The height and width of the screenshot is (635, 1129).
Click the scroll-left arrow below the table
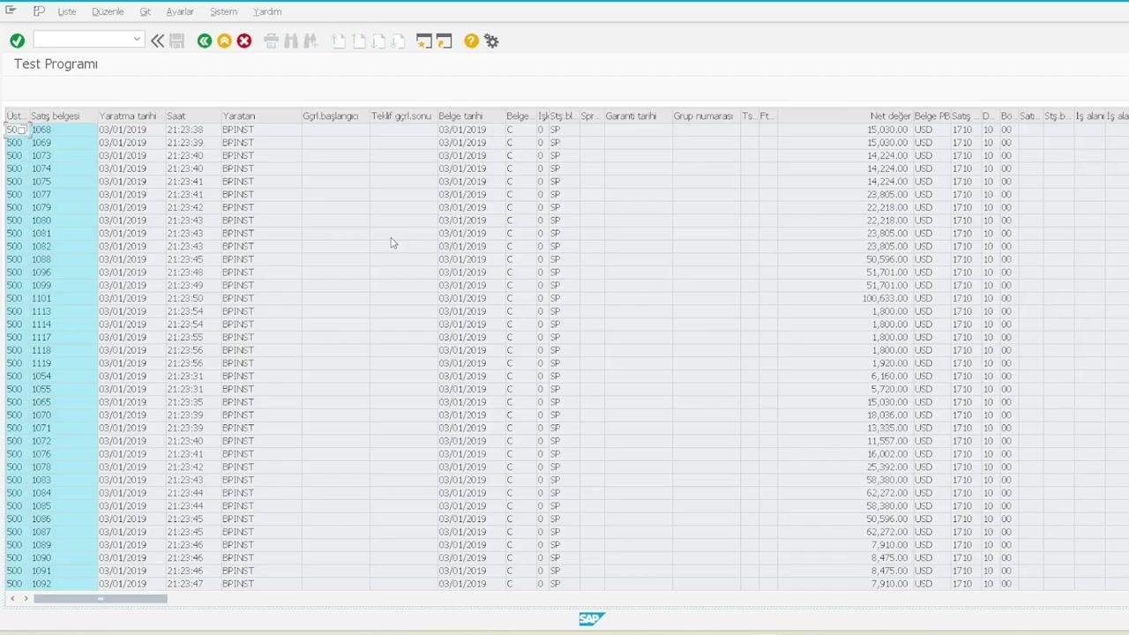coord(12,599)
